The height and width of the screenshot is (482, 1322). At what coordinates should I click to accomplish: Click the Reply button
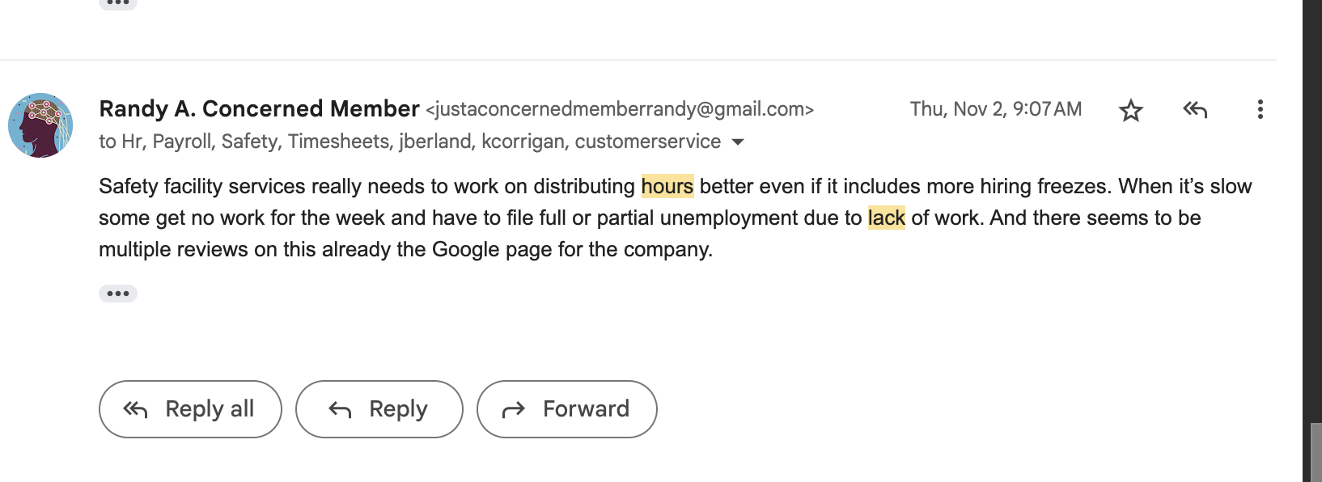(x=379, y=409)
